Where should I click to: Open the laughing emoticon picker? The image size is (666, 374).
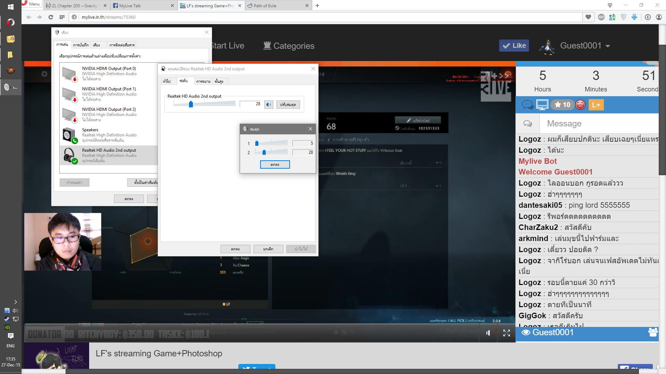580,105
